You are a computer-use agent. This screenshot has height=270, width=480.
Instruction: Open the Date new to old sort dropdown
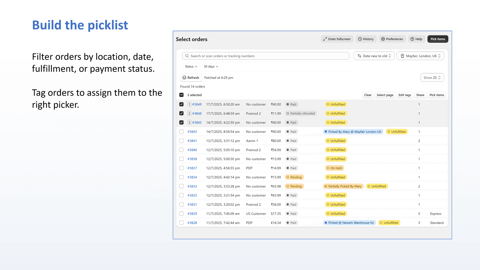click(374, 56)
